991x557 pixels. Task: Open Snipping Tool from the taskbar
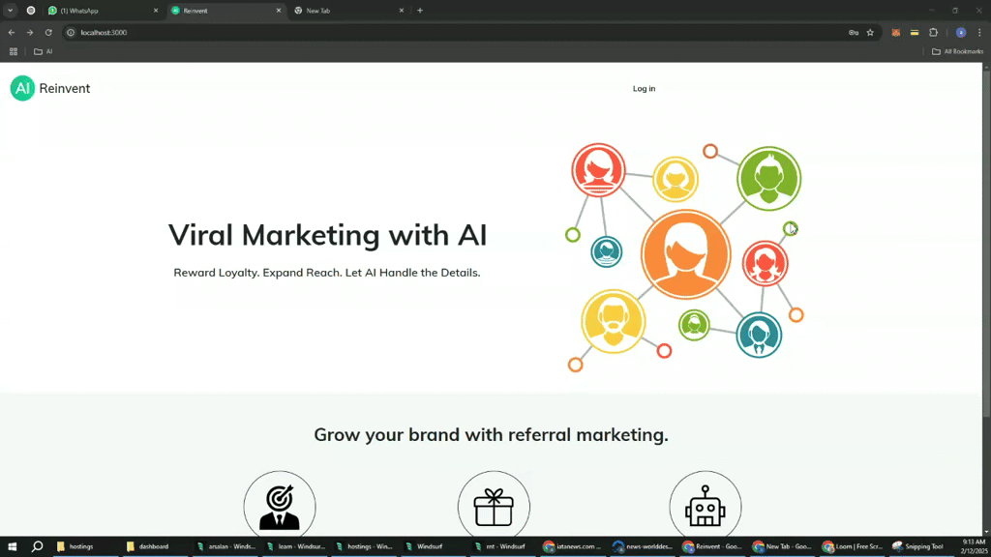click(x=918, y=546)
